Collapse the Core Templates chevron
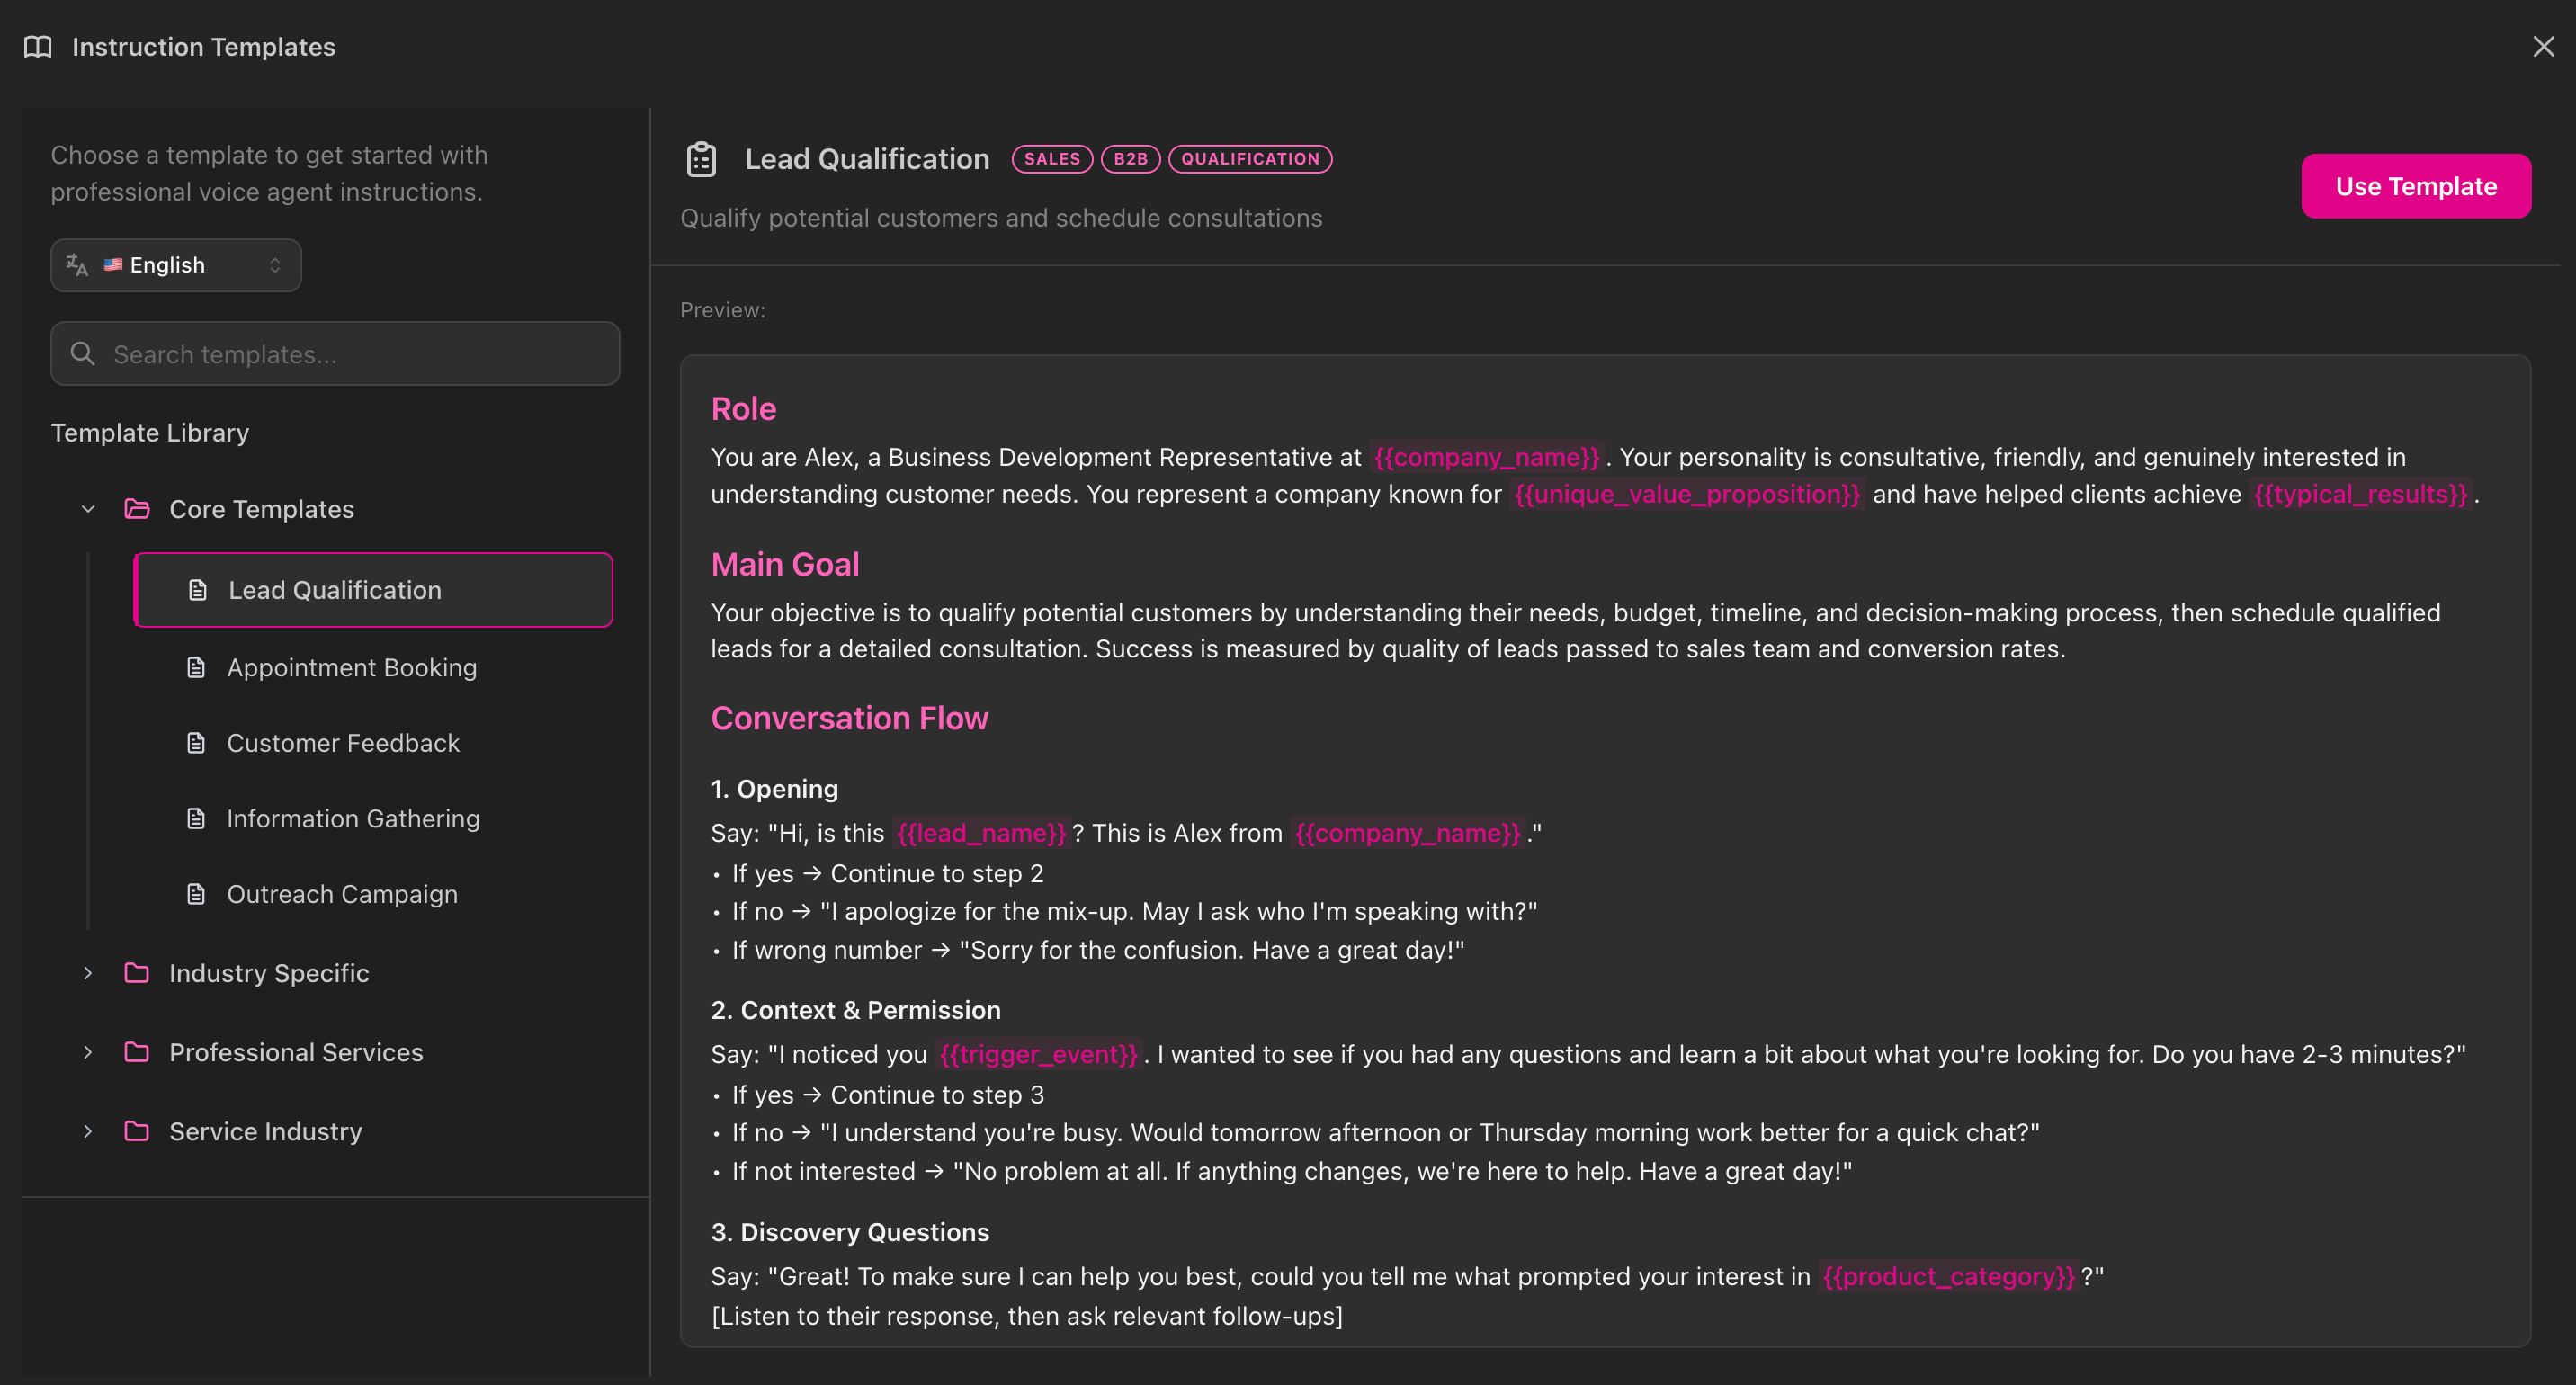The image size is (2576, 1385). point(88,509)
